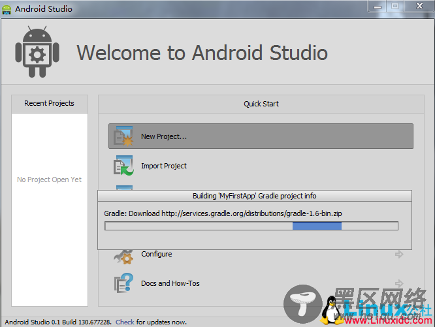Viewport: 435px width, 327px height.
Task: Minimize the Android Studio window
Action: pyautogui.click(x=378, y=7)
